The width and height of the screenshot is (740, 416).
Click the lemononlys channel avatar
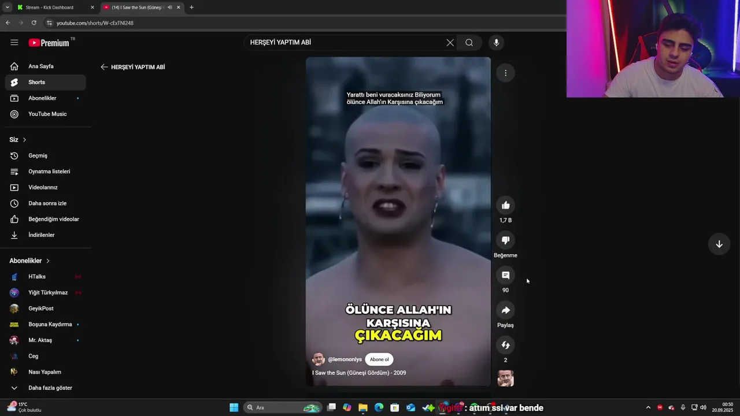(x=319, y=359)
